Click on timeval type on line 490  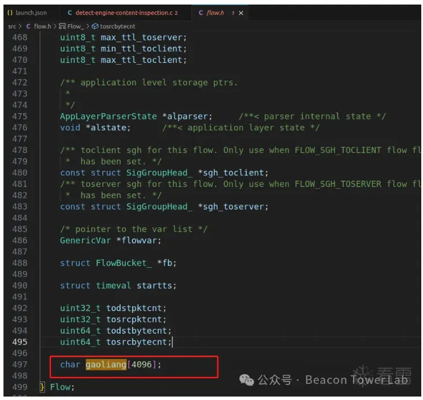(113, 286)
